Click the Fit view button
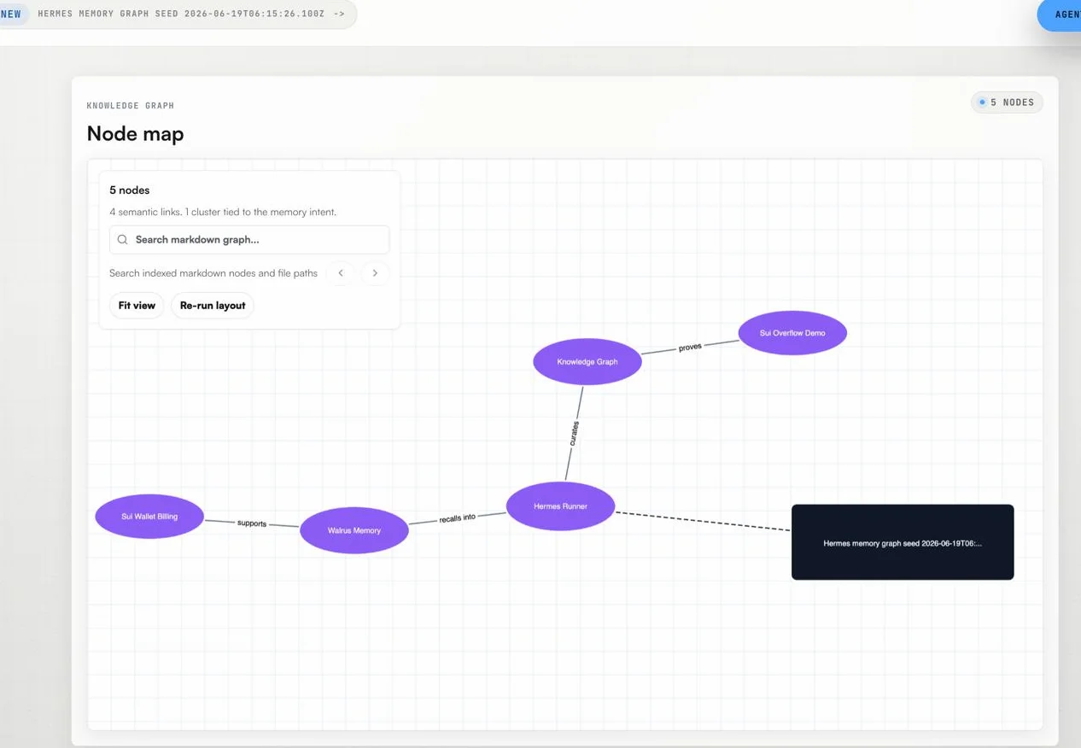1081x748 pixels. [x=137, y=306]
